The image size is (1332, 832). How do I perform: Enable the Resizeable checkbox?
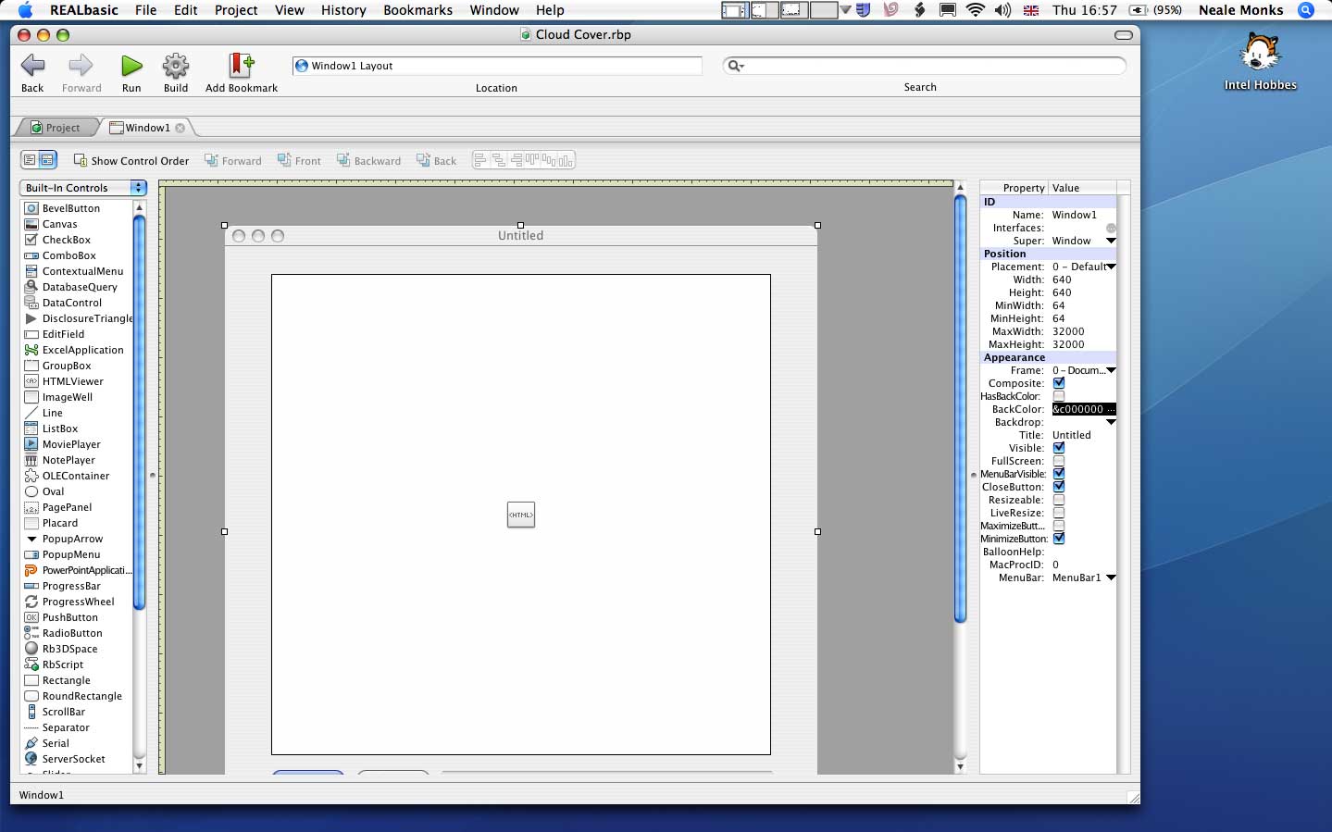(1059, 500)
